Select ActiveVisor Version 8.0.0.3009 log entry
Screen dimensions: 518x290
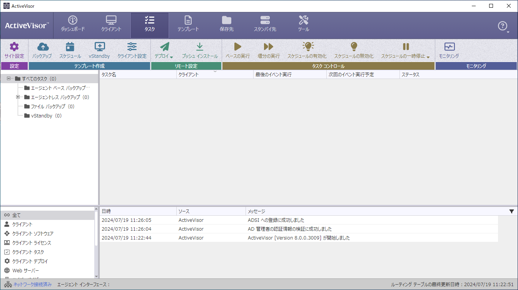[x=299, y=238]
